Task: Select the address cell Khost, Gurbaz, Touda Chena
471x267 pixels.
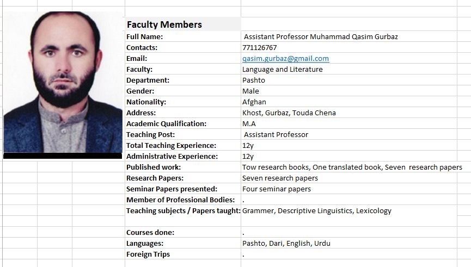Action: point(349,113)
